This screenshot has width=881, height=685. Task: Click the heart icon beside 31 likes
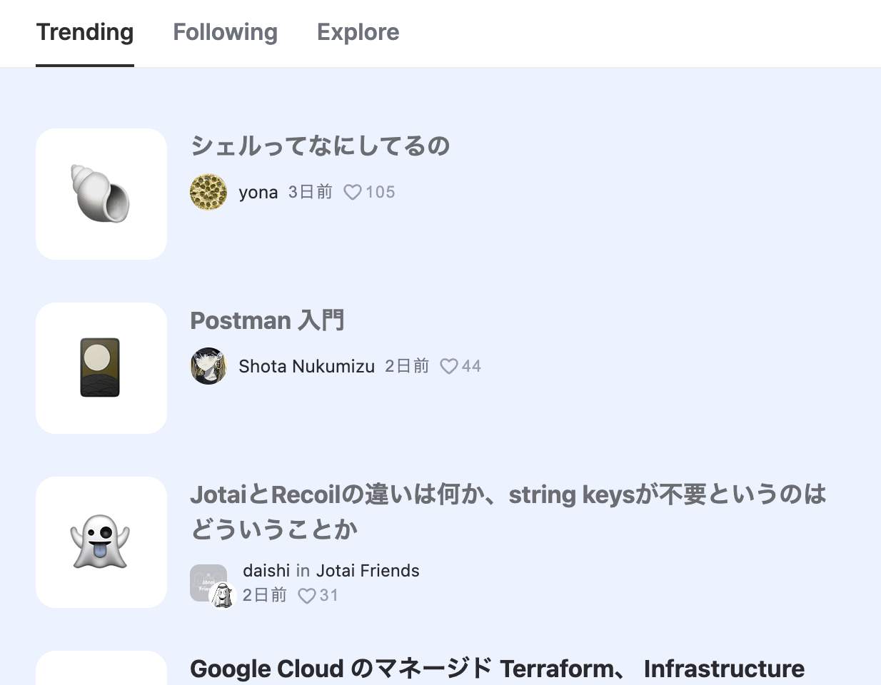tap(307, 596)
